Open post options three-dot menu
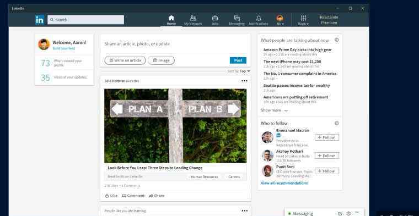419x216 pixels. tap(244, 81)
